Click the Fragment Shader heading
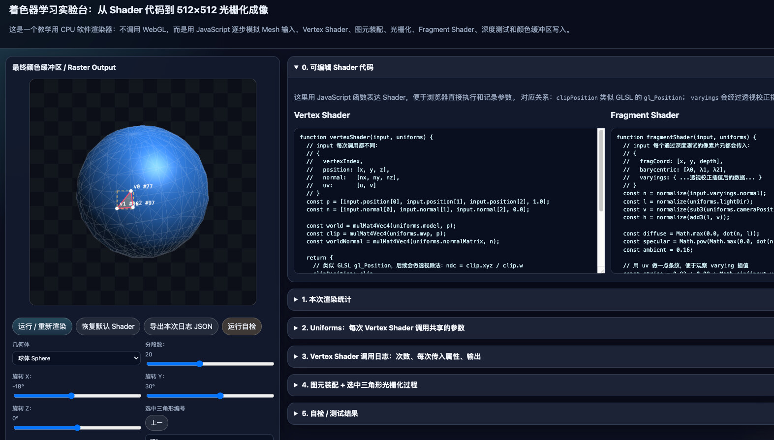774x440 pixels. [645, 115]
